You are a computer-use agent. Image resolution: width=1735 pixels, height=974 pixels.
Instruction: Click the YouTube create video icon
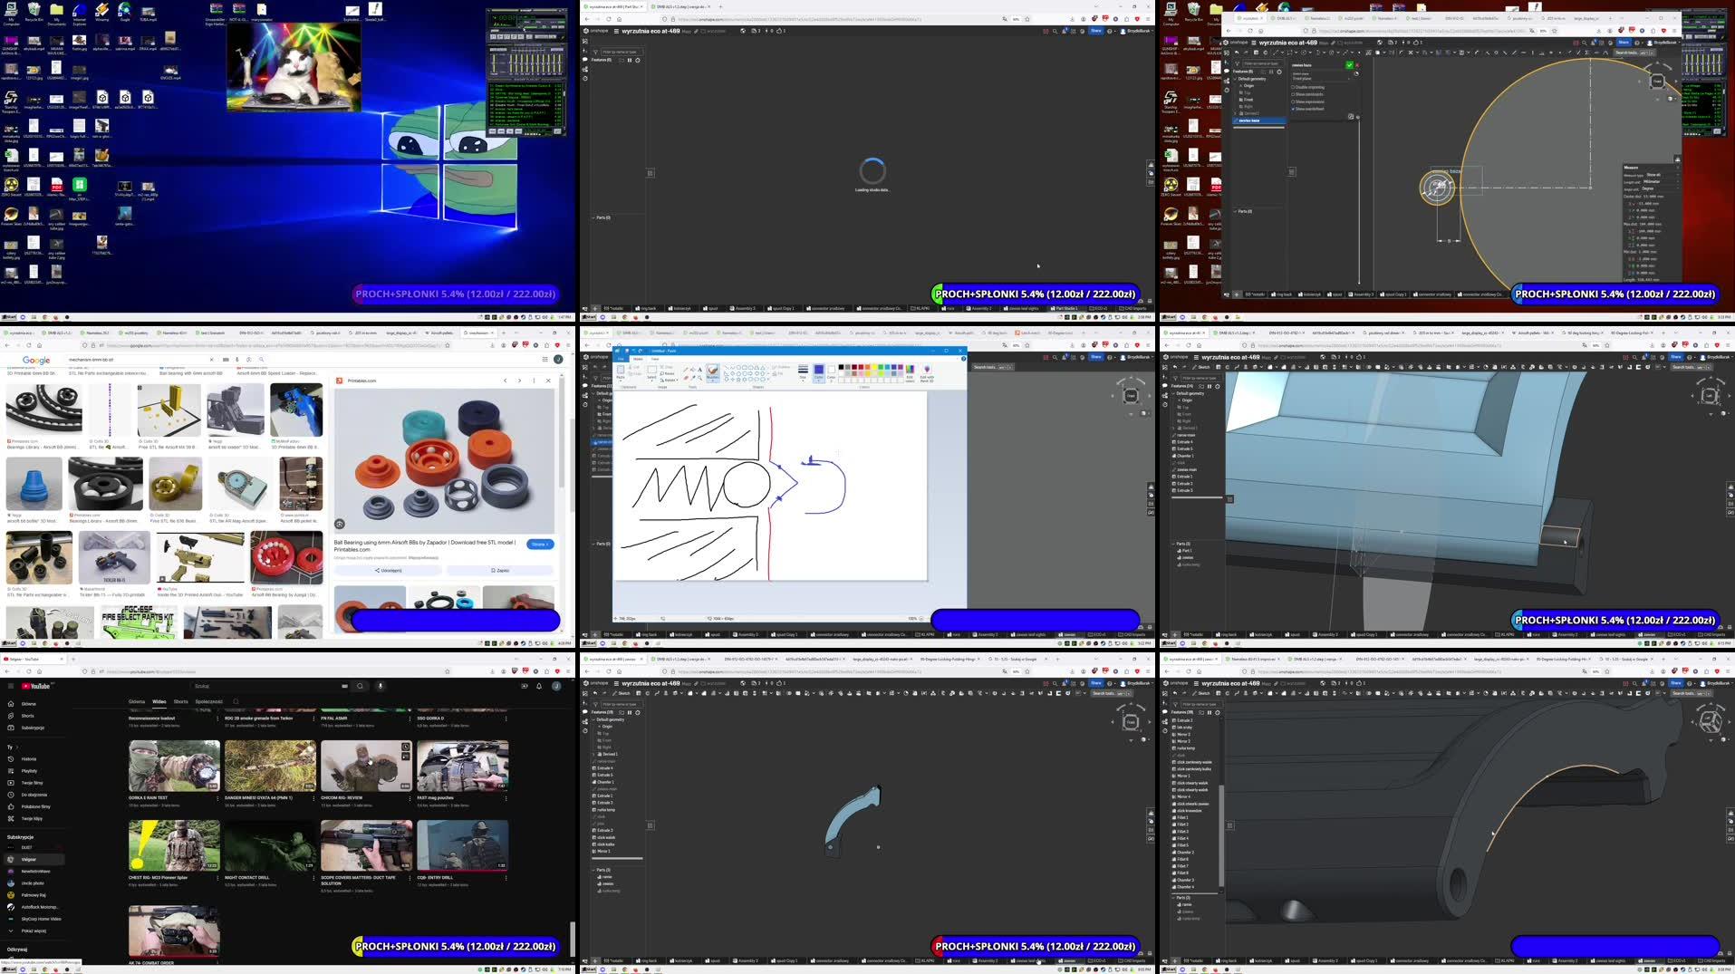pyautogui.click(x=525, y=686)
